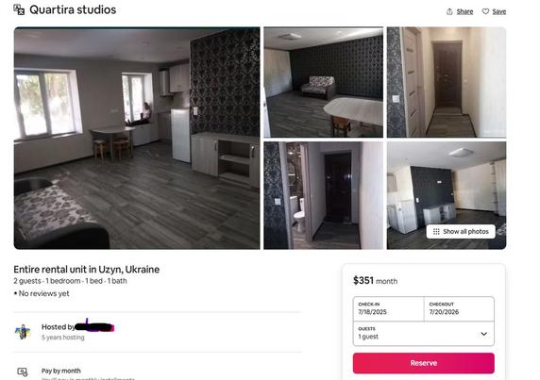Open the host profile avatar

point(23,332)
